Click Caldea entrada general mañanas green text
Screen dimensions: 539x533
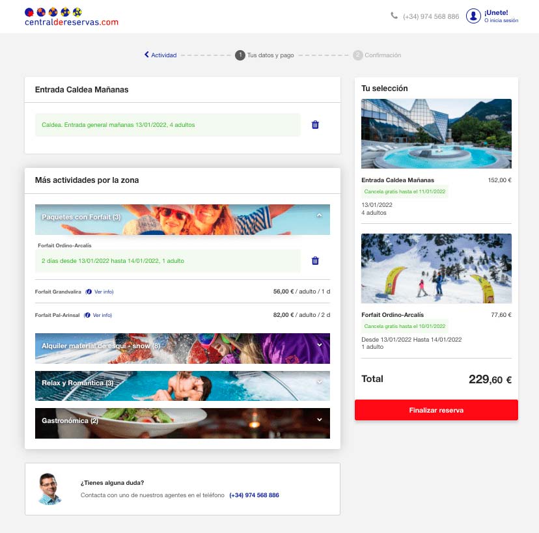pos(118,125)
